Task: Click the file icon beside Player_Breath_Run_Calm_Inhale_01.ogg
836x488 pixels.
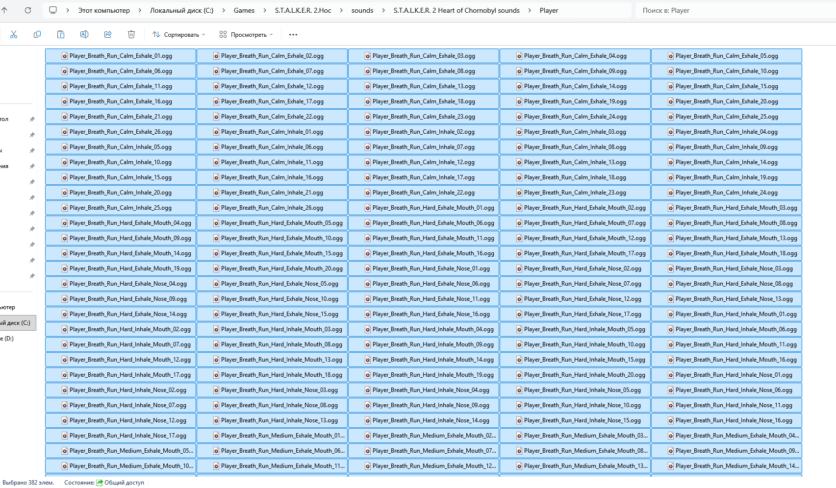Action: (x=216, y=132)
